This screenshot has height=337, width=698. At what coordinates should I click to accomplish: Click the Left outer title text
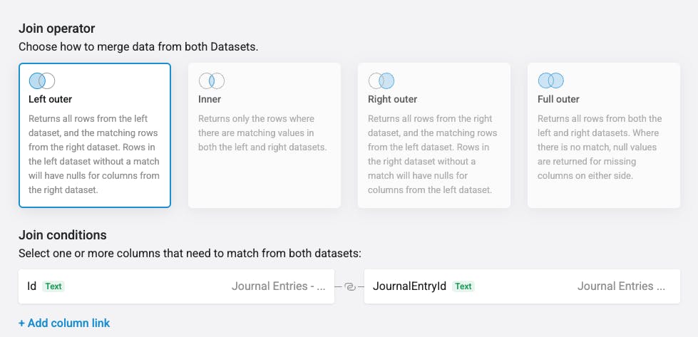(x=50, y=99)
